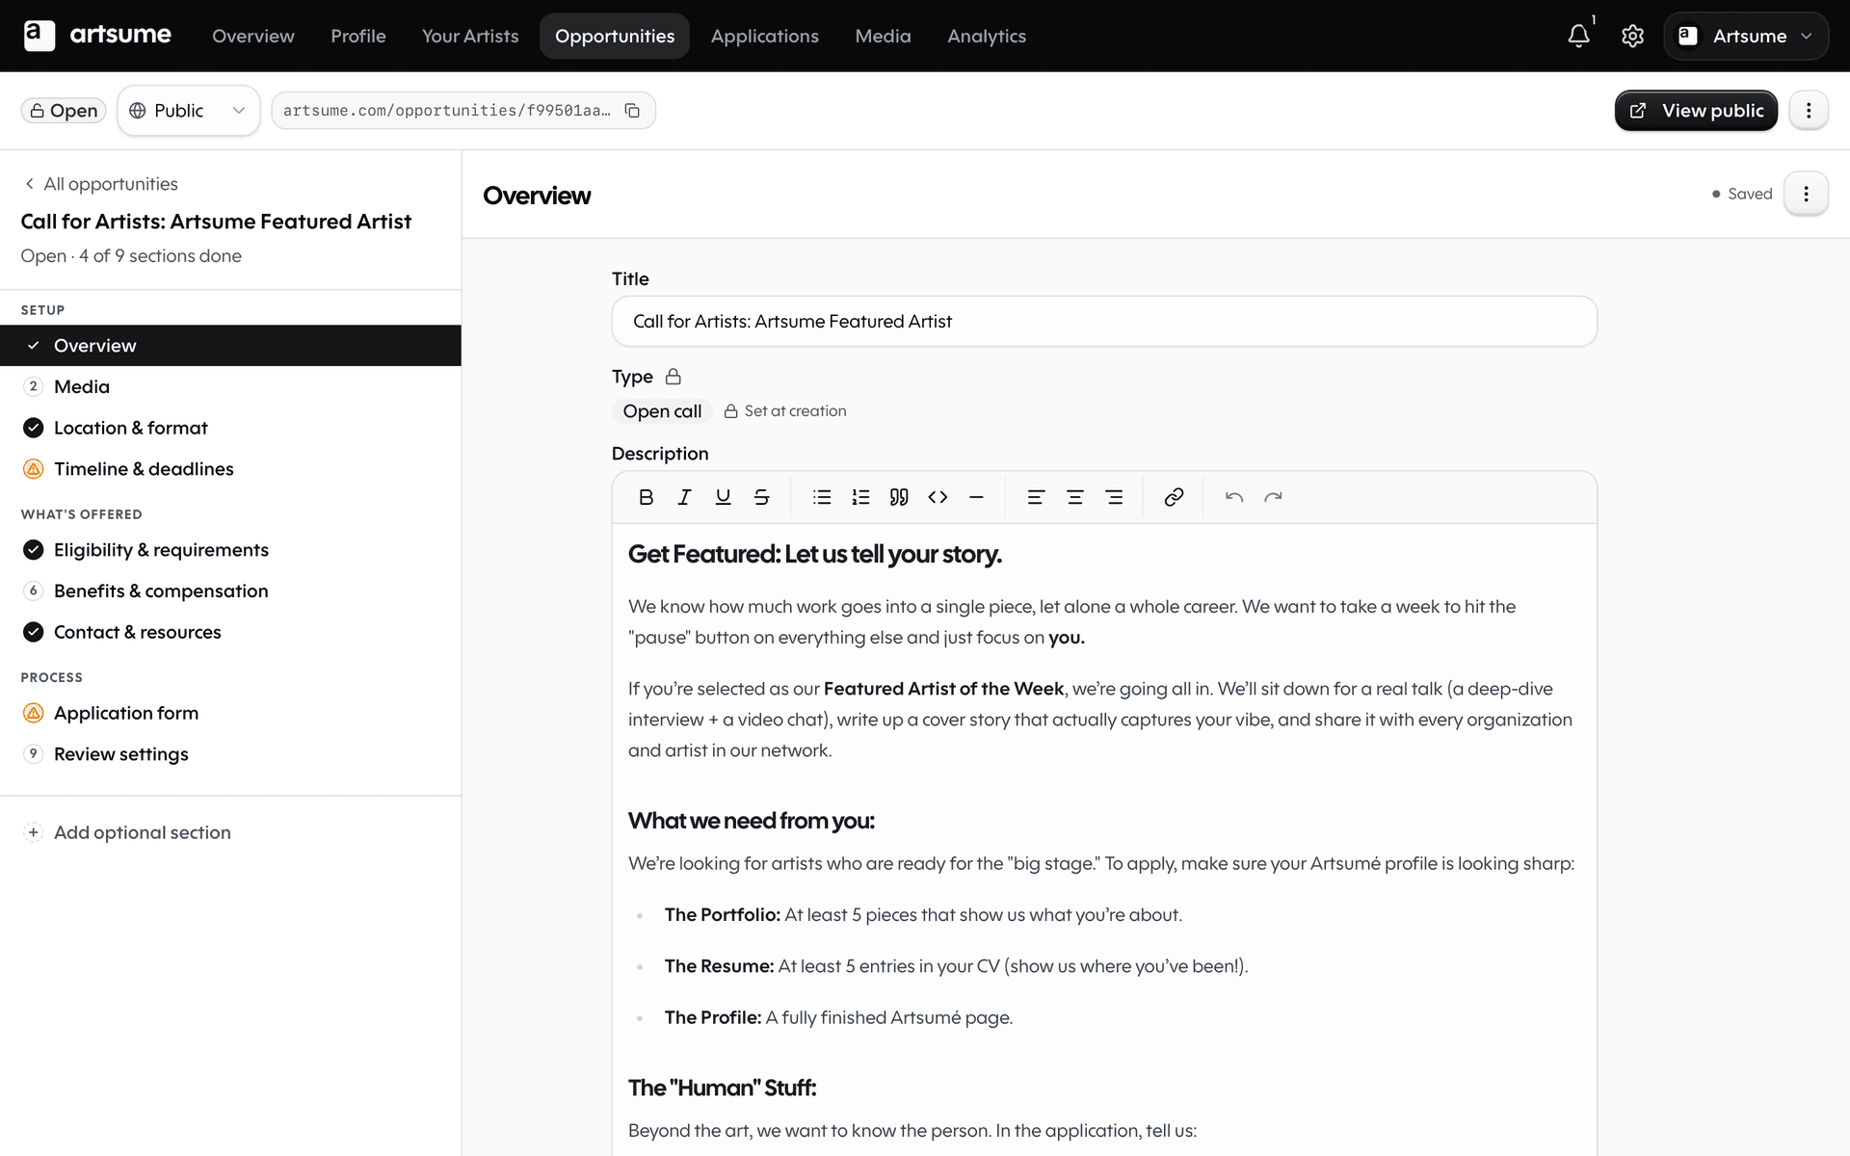Screen dimensions: 1850x1156
Task: Click the plus icon for optional section
Action: tap(34, 832)
